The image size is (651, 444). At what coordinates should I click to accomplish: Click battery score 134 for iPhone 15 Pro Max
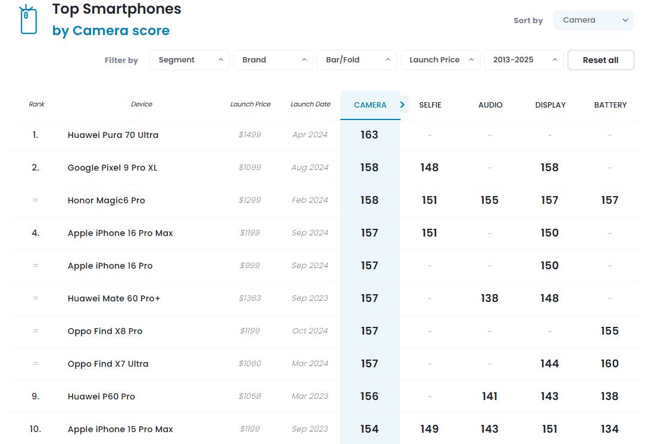610,429
